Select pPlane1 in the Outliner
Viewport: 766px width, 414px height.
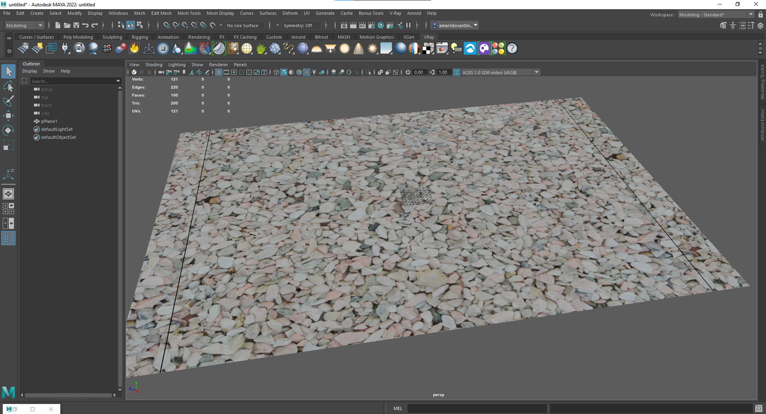[49, 121]
